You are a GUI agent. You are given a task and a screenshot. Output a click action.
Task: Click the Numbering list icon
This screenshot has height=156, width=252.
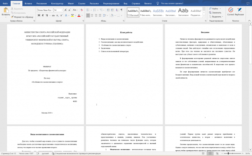pos(95,10)
